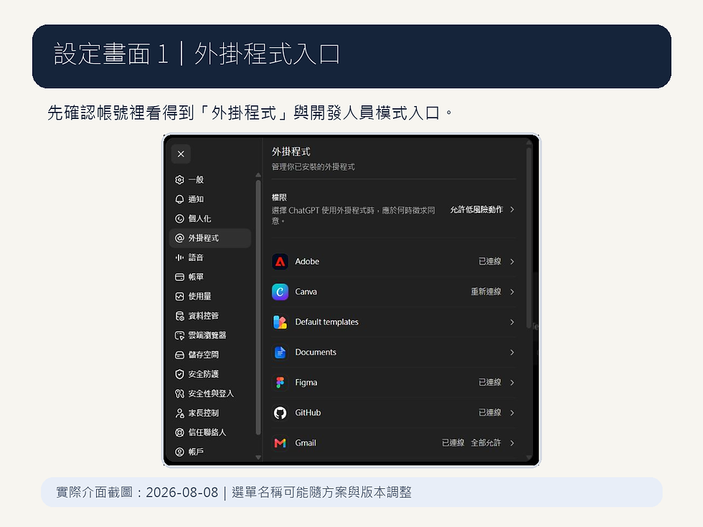Image resolution: width=703 pixels, height=527 pixels.
Task: Click the footer caption 實際介面截圖：2026-08-08
Action: pos(137,492)
